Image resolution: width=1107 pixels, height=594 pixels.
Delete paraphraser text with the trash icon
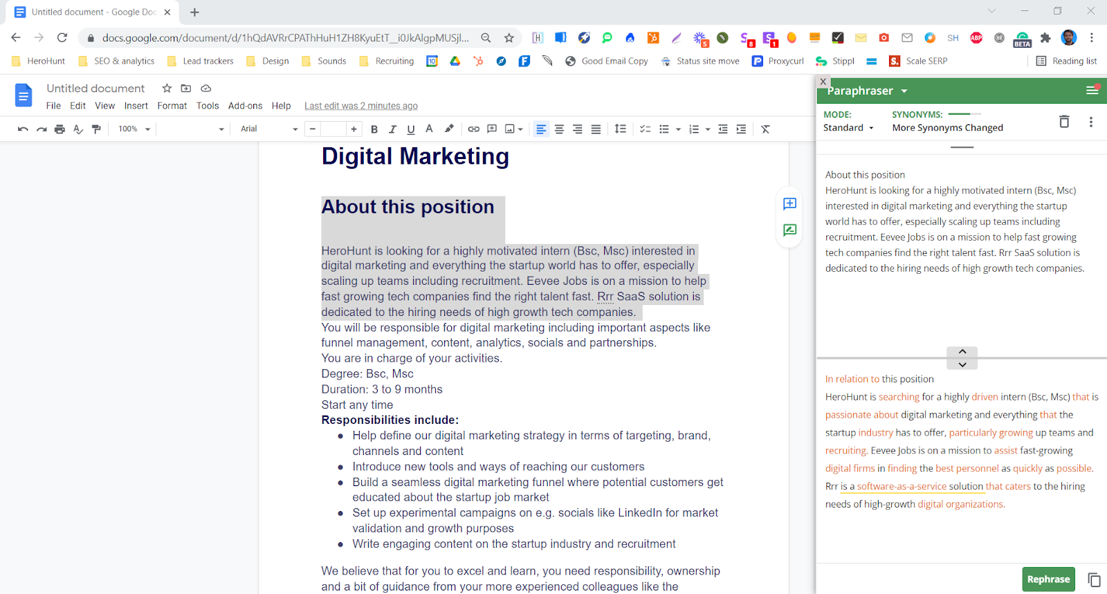coord(1064,122)
